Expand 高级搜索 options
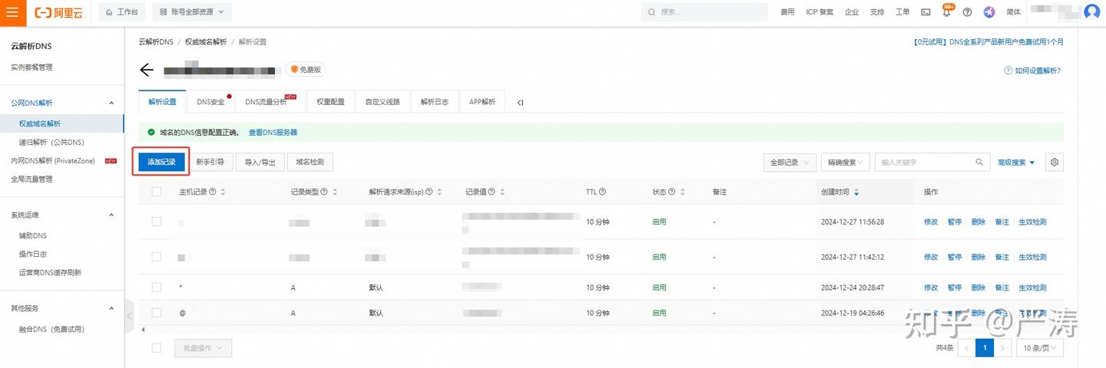 1016,163
